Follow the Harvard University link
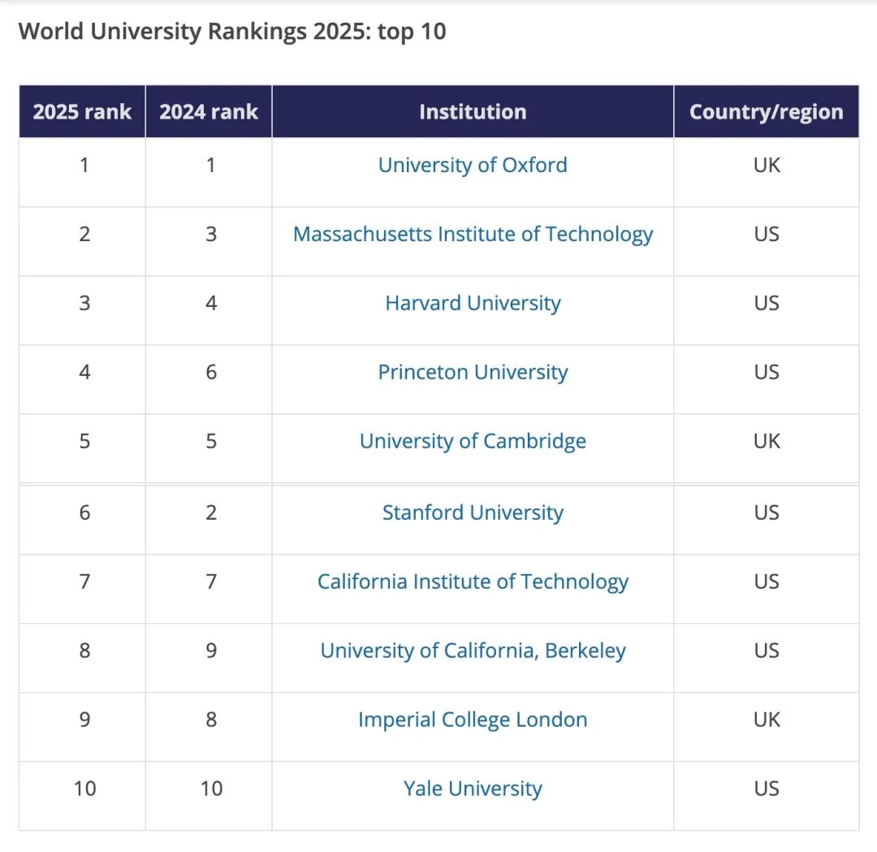This screenshot has width=877, height=852. coord(473,303)
